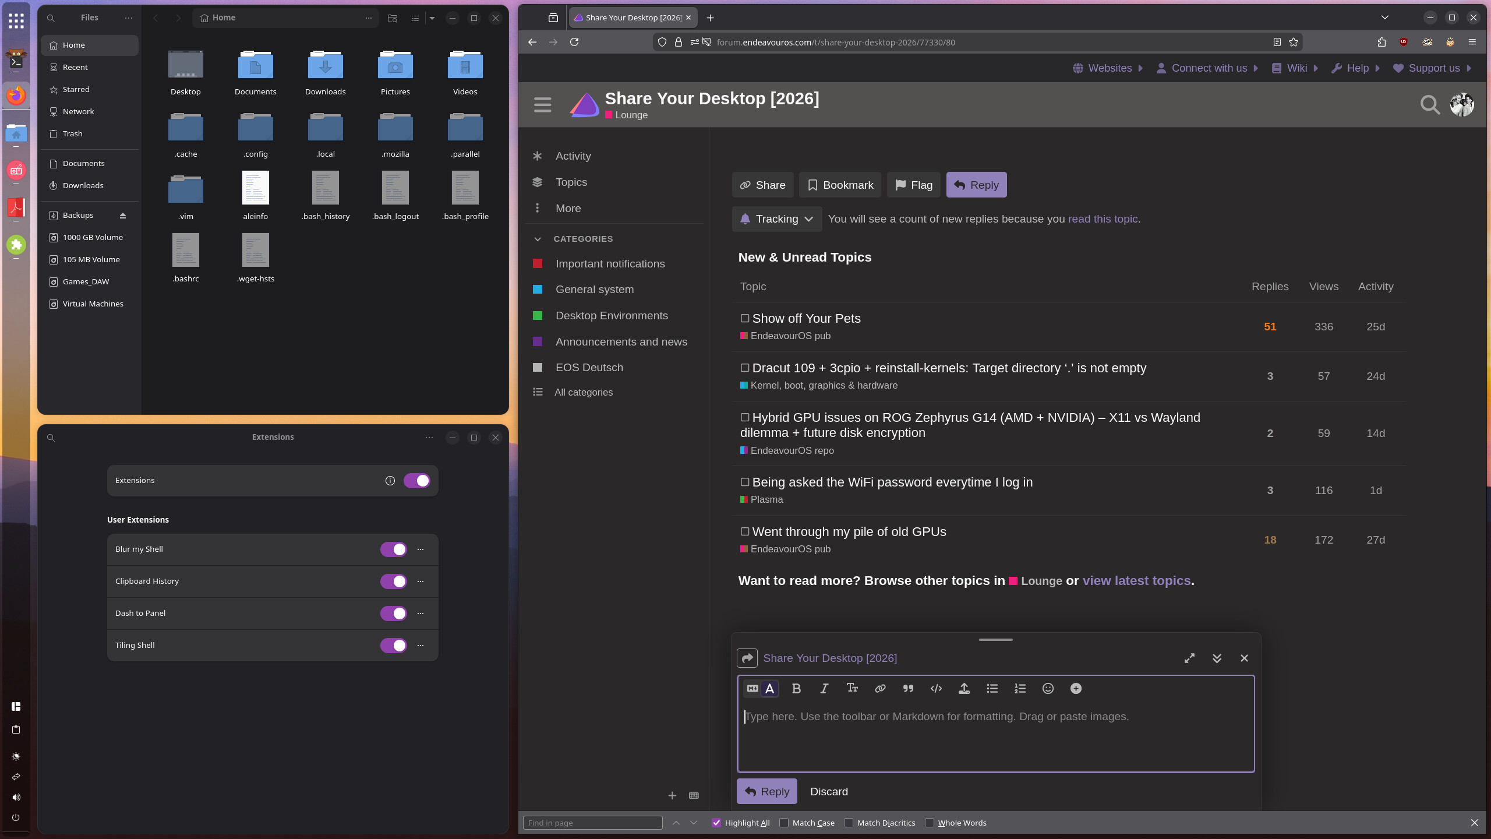The width and height of the screenshot is (1491, 839).
Task: Expand the Wiki menu
Action: tap(1295, 68)
